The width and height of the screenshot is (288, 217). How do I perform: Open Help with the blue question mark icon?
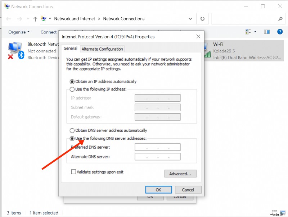(x=280, y=32)
